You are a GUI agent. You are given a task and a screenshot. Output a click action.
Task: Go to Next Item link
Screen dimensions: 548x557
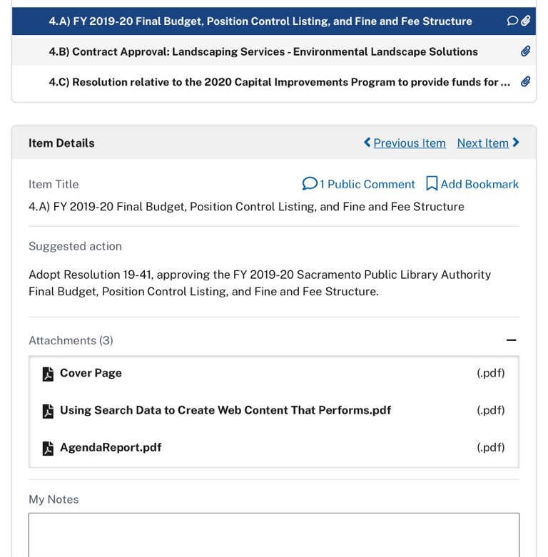tap(482, 143)
